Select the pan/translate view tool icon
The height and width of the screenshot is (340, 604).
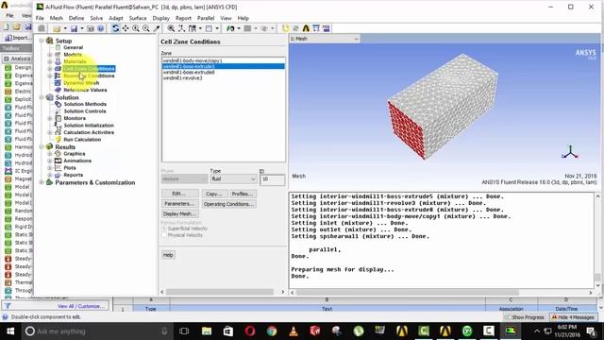click(x=126, y=28)
